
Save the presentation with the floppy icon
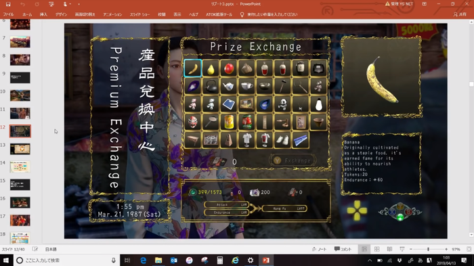coord(8,4)
